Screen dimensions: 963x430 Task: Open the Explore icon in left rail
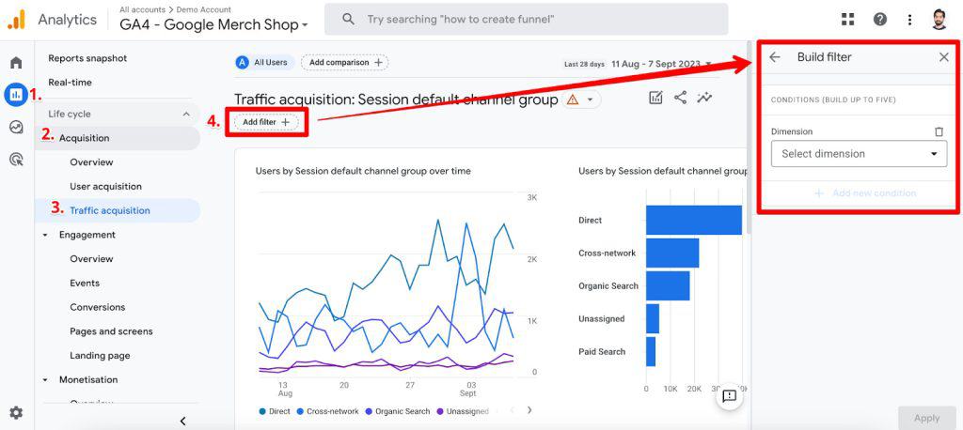pos(16,127)
